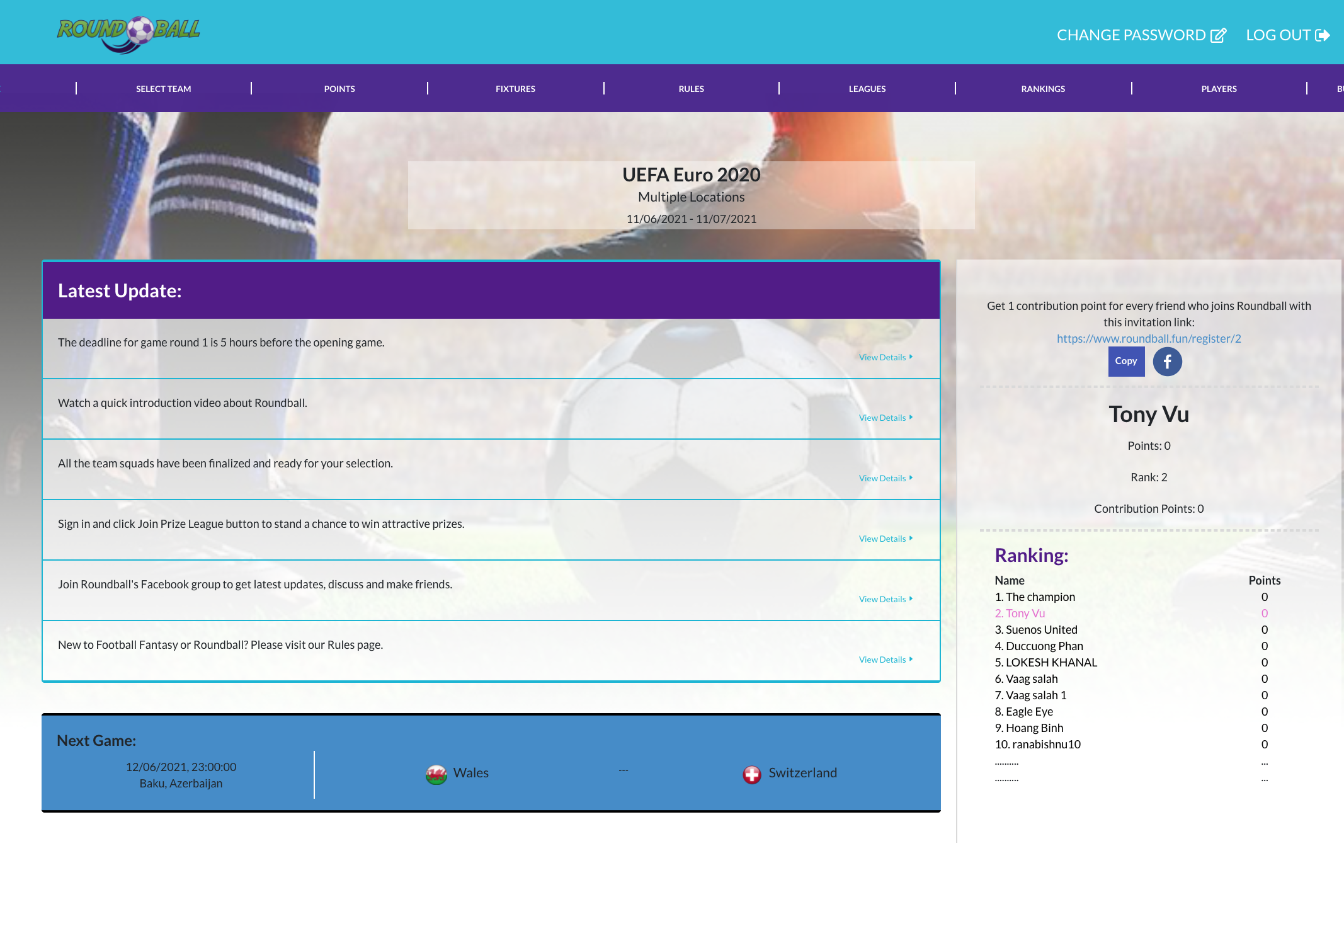Screen dimensions: 1344x926
Task: Open the Players menu item
Action: point(1219,89)
